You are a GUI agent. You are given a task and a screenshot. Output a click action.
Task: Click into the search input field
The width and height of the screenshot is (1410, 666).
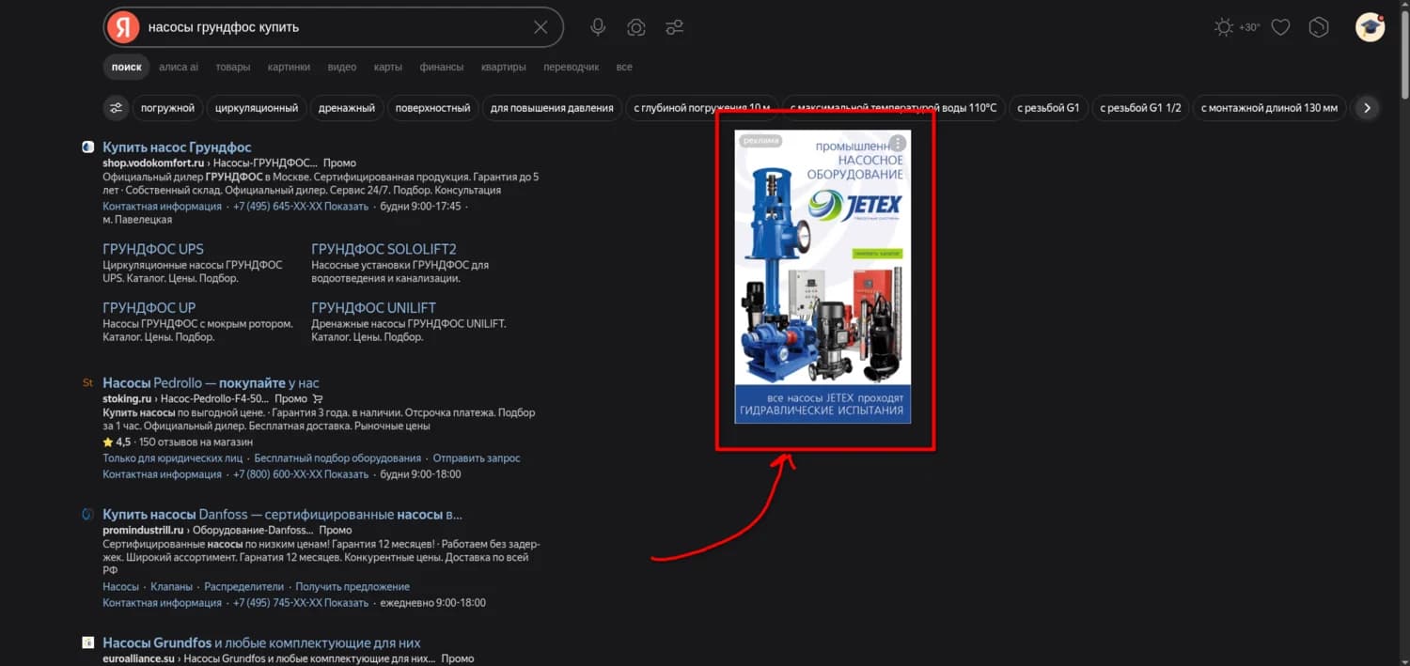point(334,27)
